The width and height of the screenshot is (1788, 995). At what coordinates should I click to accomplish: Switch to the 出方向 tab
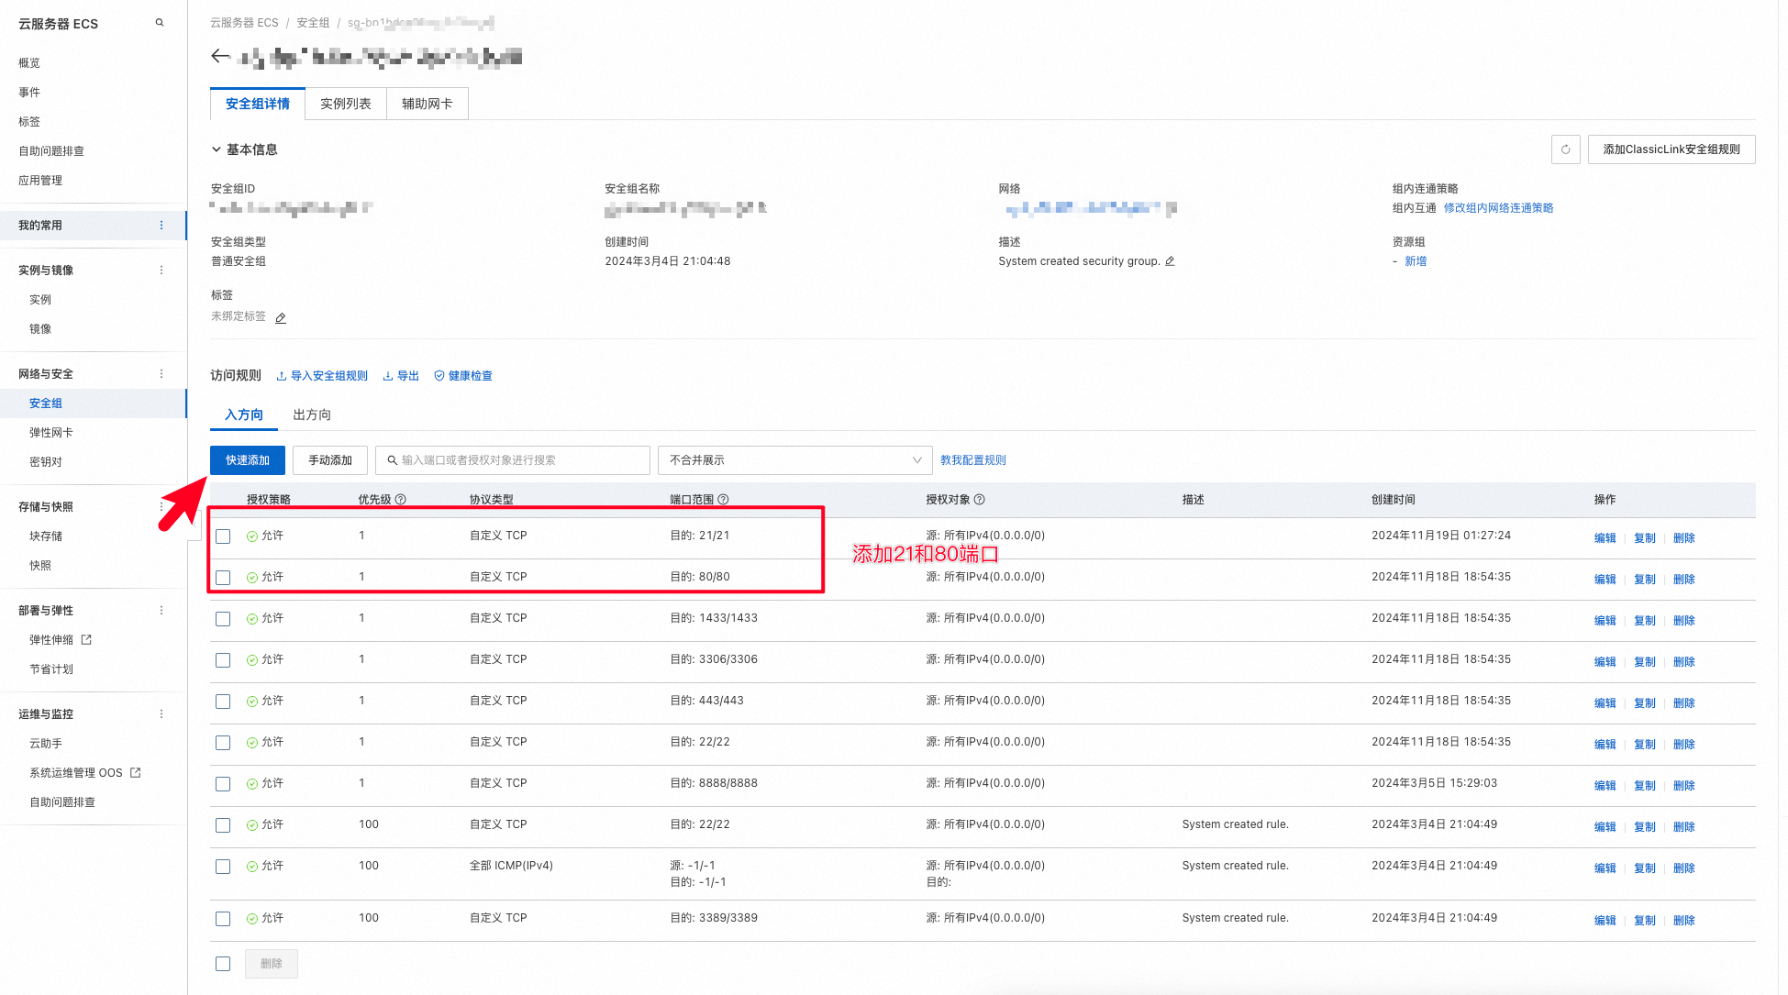click(312, 415)
